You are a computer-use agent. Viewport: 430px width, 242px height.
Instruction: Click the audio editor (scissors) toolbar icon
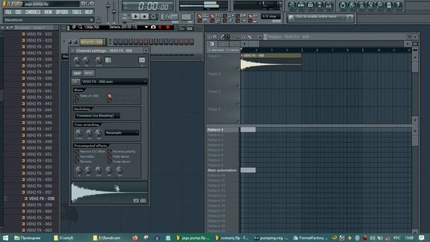pos(370,5)
